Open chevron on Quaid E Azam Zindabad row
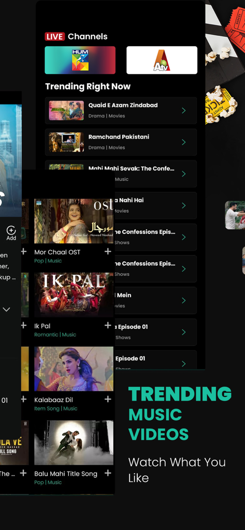The width and height of the screenshot is (245, 530). click(184, 111)
